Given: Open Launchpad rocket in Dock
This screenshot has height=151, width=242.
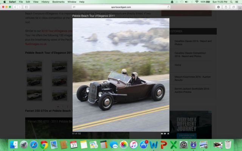Looking at the screenshot, I should (x=24, y=145).
